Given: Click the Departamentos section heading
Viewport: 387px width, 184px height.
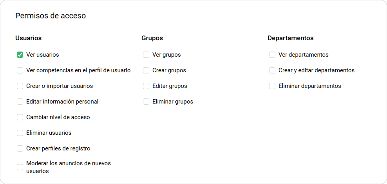Looking at the screenshot, I should click(290, 38).
